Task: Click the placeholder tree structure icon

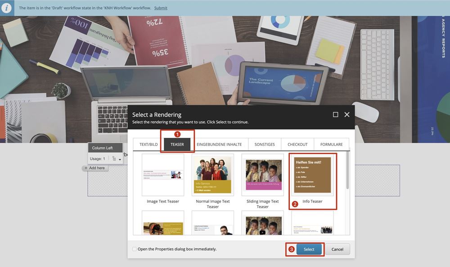Action: click(114, 158)
